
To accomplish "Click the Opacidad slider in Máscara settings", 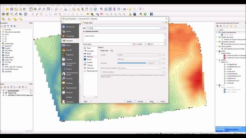I will tap(132, 63).
